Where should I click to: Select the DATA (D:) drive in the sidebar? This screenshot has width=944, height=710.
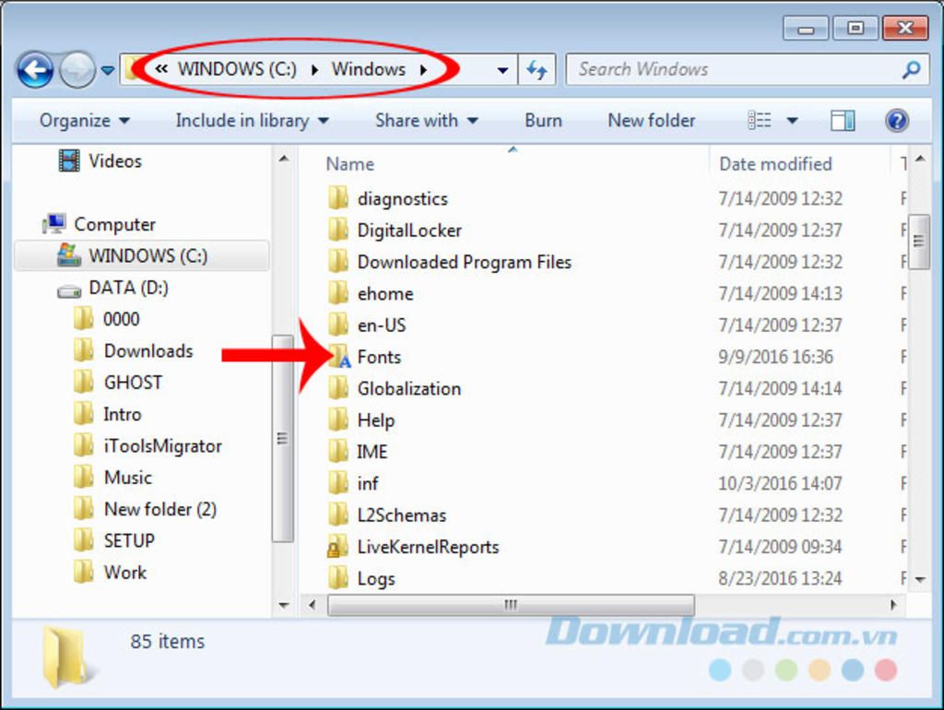coord(113,288)
